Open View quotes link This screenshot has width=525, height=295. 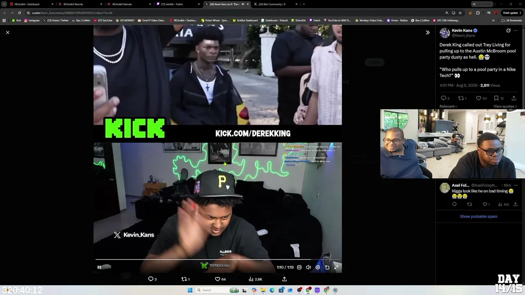(505, 107)
